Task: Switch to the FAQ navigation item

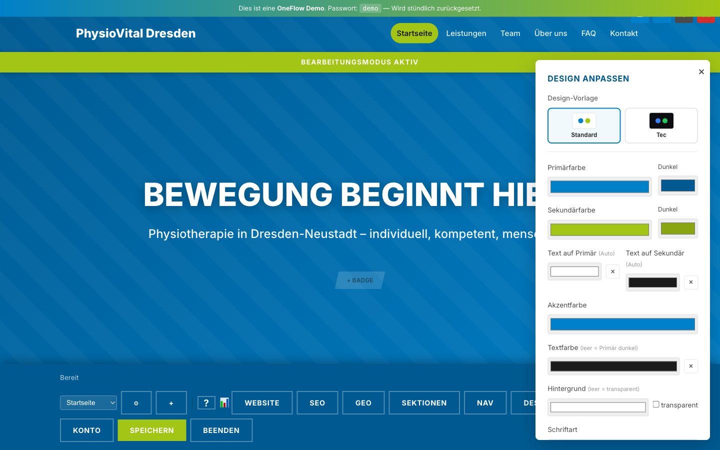Action: [588, 33]
